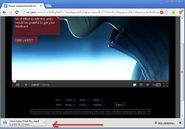
Task: Open a new browser tab
Action: tap(48, 6)
